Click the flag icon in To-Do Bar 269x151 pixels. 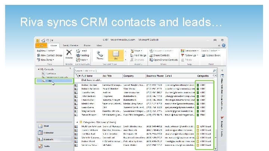[x=222, y=118]
